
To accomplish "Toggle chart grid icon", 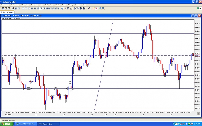I will [62, 8].
